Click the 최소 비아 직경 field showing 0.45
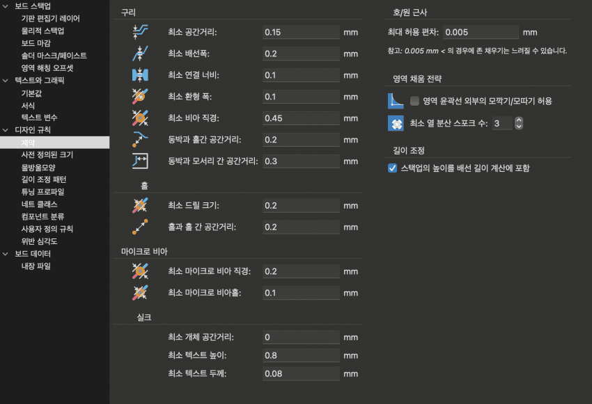The image size is (592, 404). pyautogui.click(x=301, y=118)
